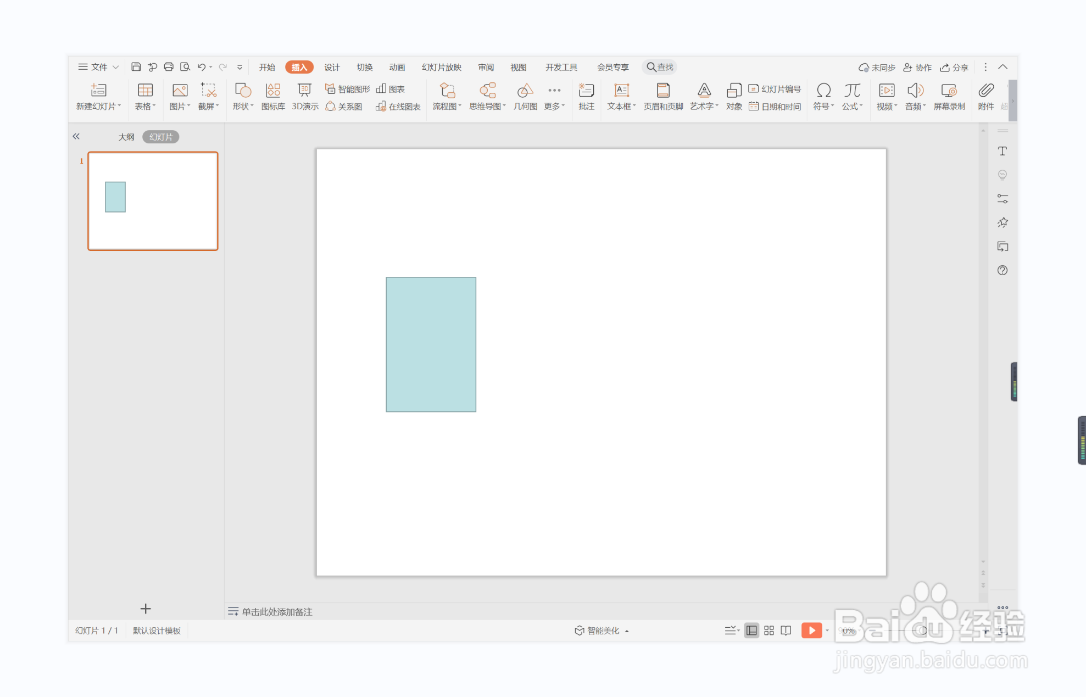The image size is (1086, 697).
Task: Click the 智能美化 button
Action: (602, 631)
